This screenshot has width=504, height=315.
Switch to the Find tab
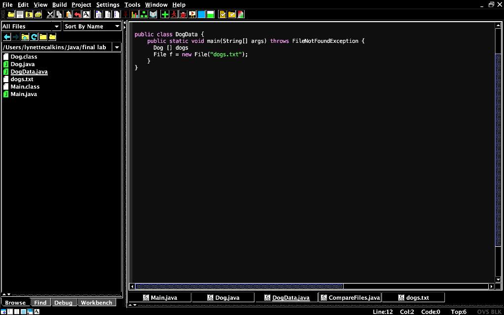40,302
